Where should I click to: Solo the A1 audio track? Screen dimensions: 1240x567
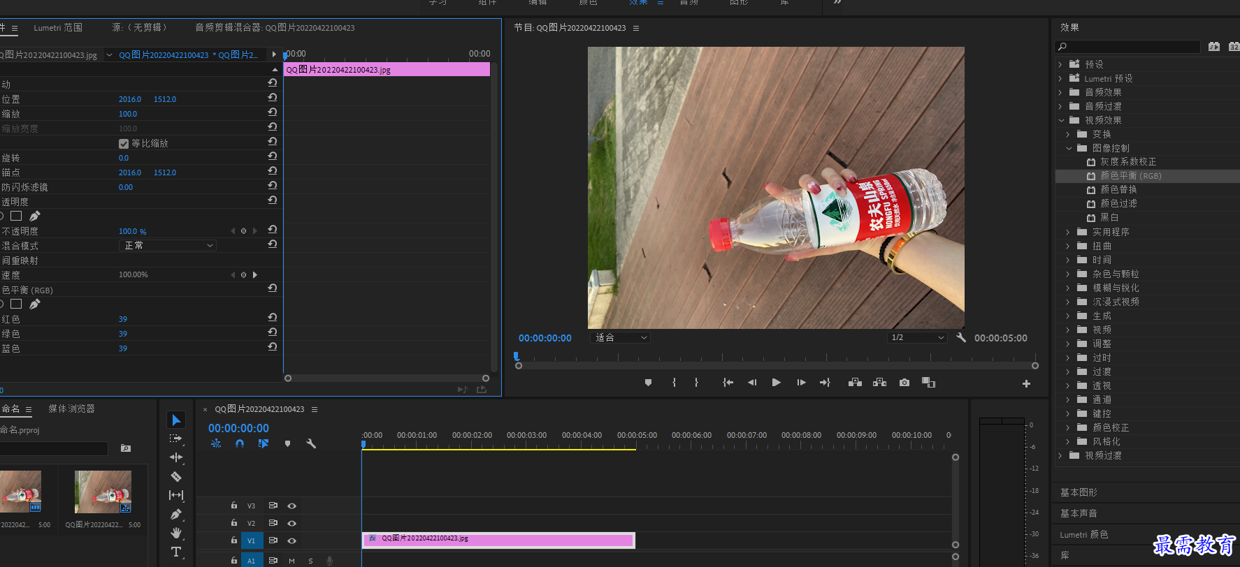[310, 561]
